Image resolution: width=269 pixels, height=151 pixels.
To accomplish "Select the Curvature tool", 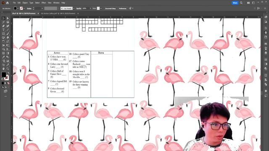I will 8,26.
